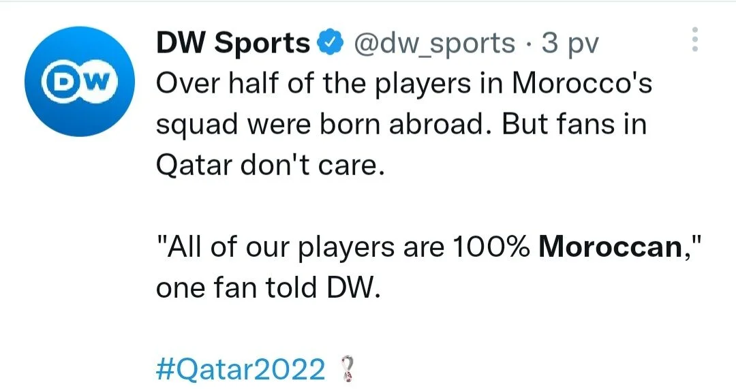Click the World Cup trophy emoji
This screenshot has height=389, width=736.
(348, 370)
